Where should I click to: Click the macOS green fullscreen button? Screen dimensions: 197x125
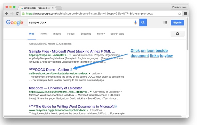[x=14, y=7]
